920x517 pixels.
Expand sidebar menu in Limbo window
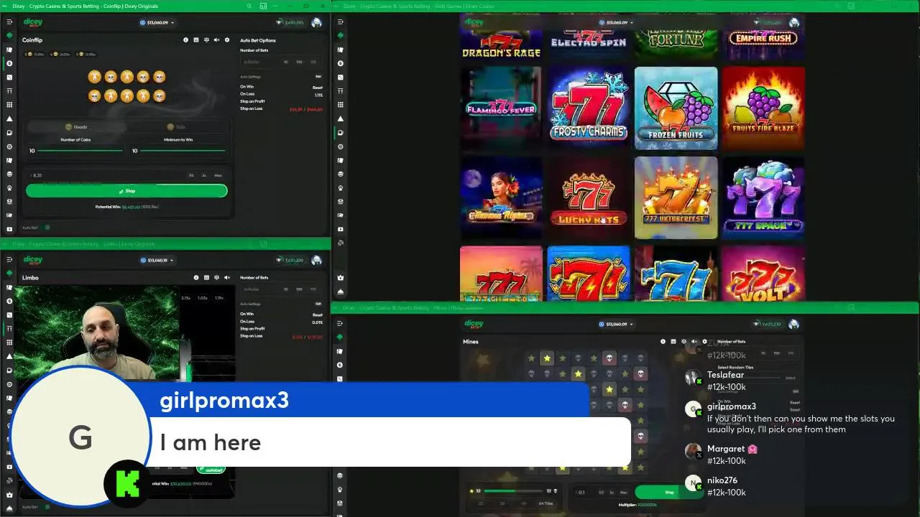coord(9,260)
